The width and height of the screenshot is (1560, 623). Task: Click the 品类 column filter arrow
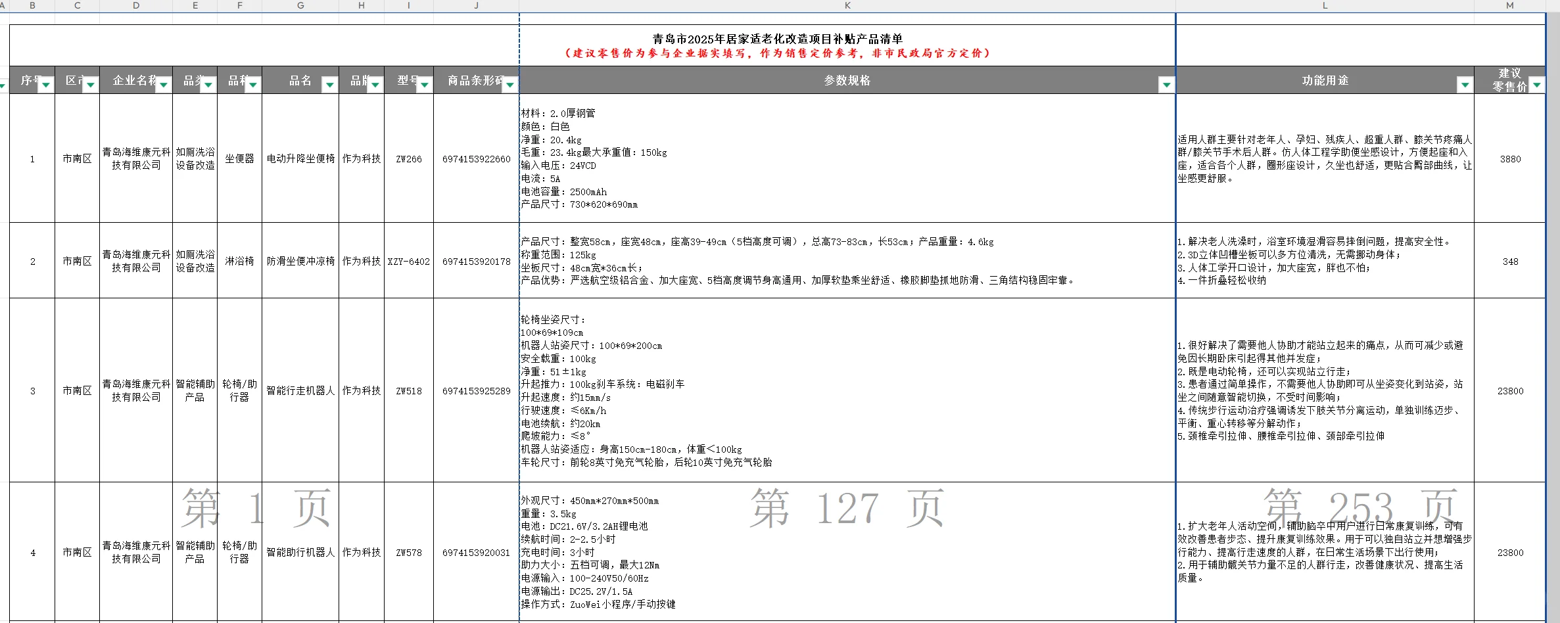coord(208,85)
